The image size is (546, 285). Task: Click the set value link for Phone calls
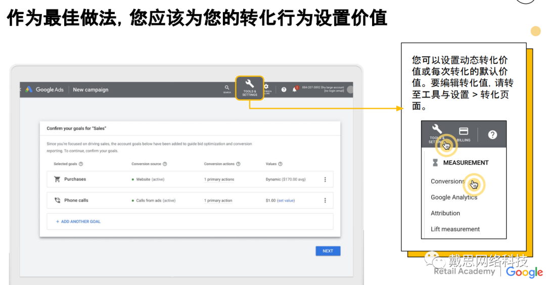pyautogui.click(x=286, y=201)
